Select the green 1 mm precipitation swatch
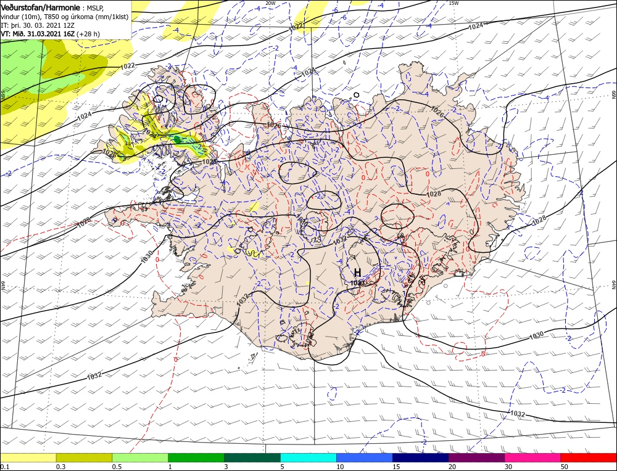 coord(196,457)
